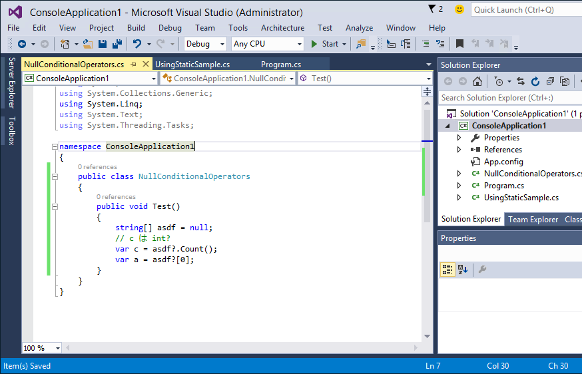Expand the References node
Image resolution: width=582 pixels, height=374 pixels.
pos(459,150)
